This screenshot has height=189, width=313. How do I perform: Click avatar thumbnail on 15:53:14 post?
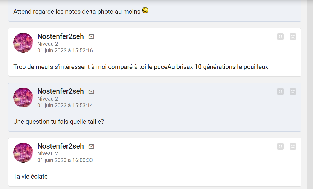(x=23, y=98)
